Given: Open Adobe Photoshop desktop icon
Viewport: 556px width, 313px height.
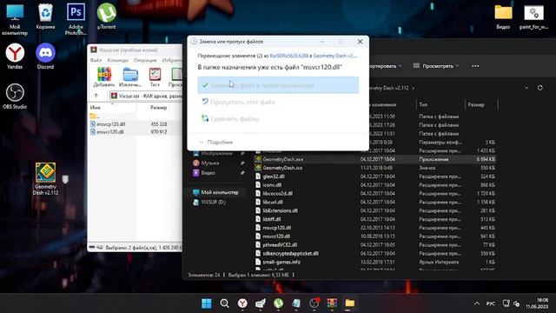Looking at the screenshot, I should 76,19.
